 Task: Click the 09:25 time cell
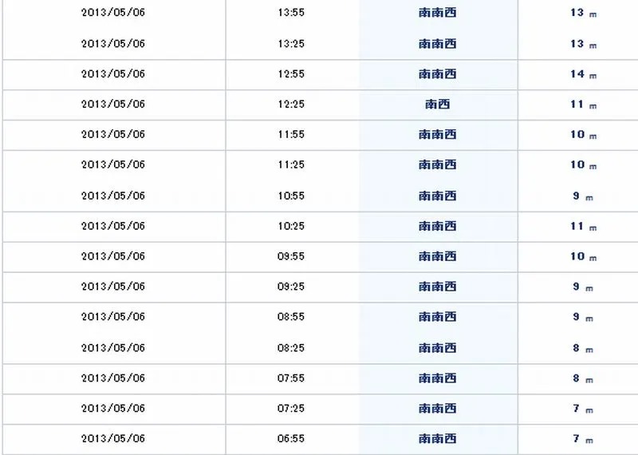[x=292, y=287]
